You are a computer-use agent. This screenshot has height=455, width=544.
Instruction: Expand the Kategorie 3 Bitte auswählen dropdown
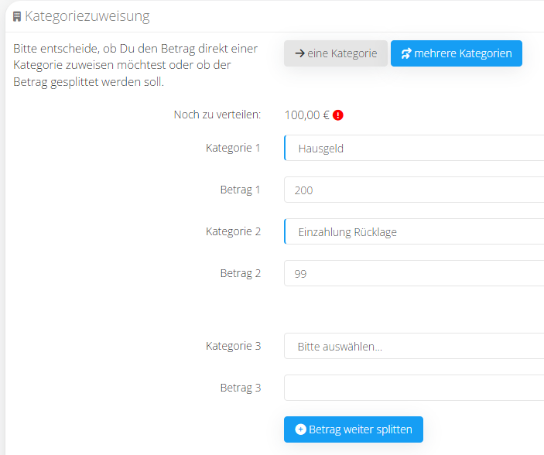click(x=414, y=346)
